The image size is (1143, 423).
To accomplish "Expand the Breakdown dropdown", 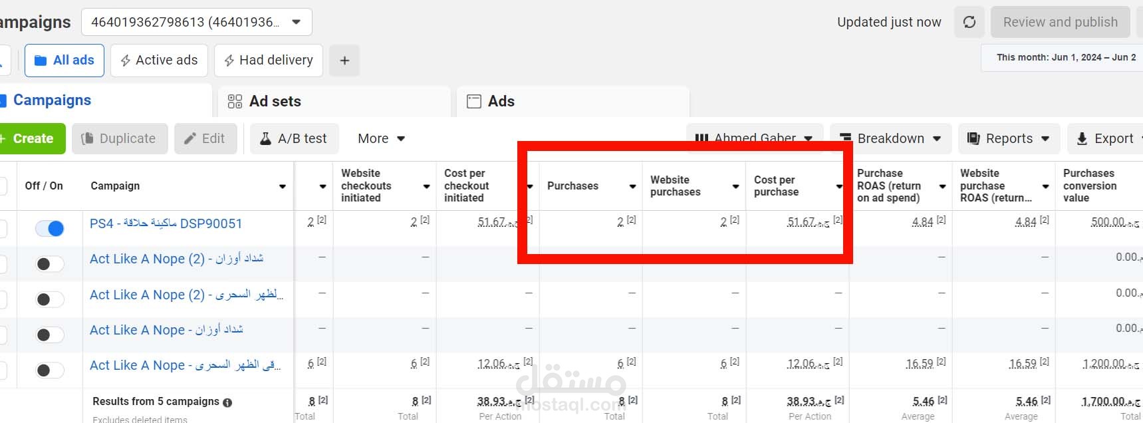I will 890,138.
